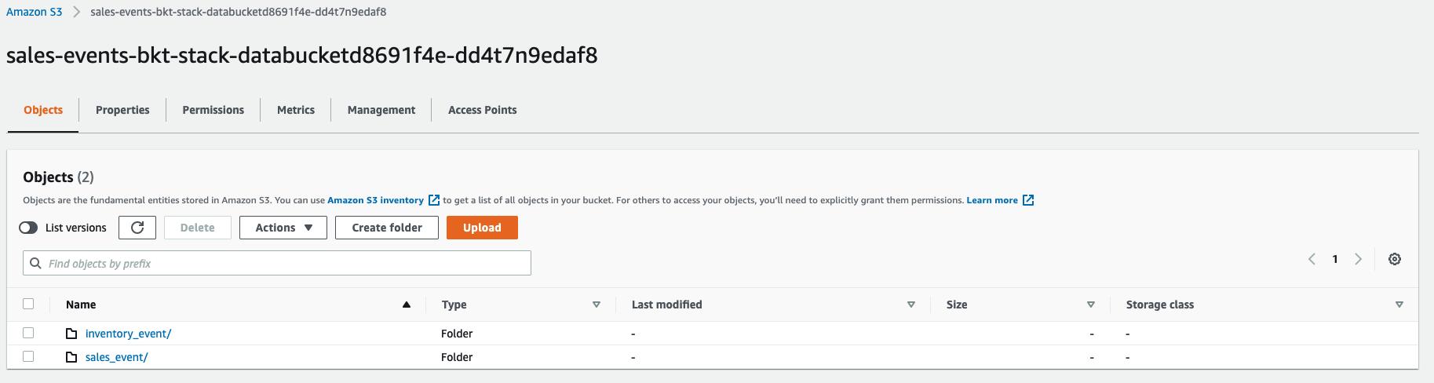Click the inventory_event folder icon
Image resolution: width=1434 pixels, height=383 pixels.
71,334
